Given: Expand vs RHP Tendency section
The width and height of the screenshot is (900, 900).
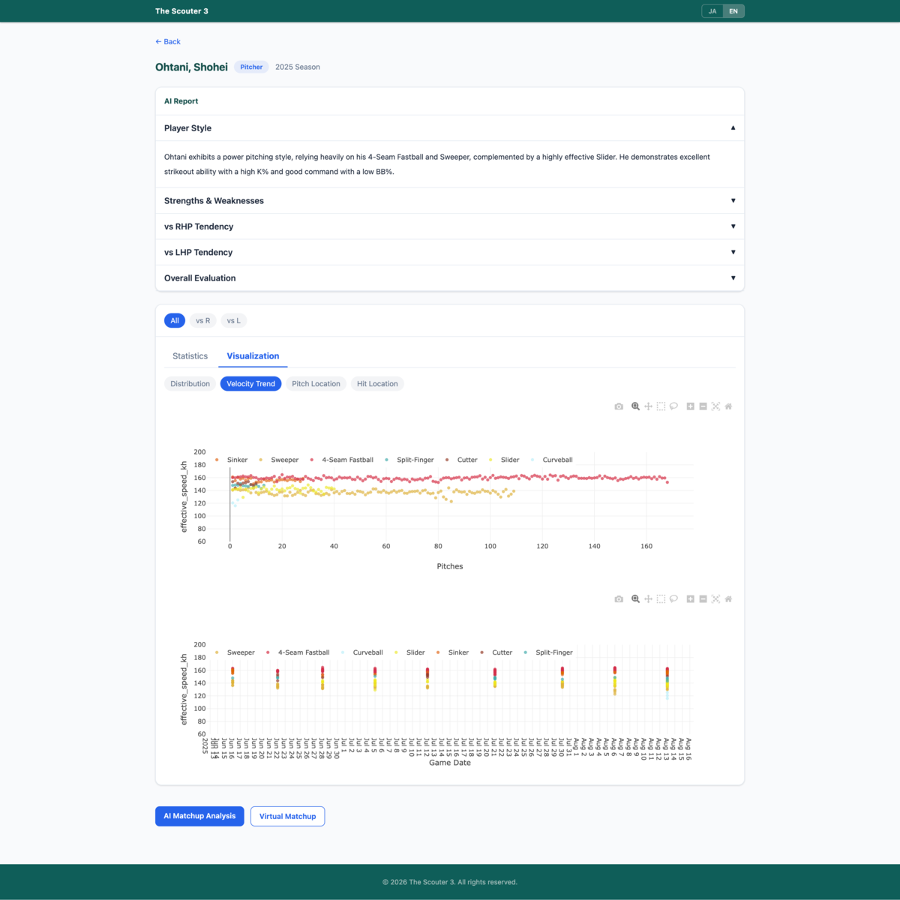Looking at the screenshot, I should (450, 226).
